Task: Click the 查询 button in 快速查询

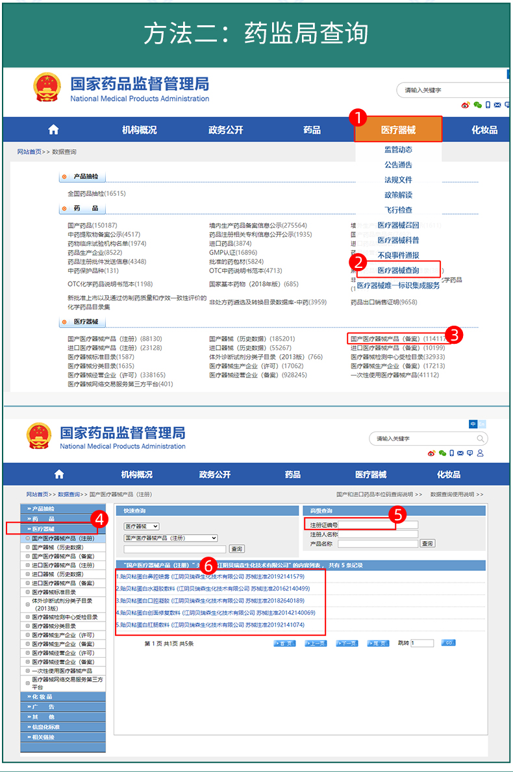Action: click(237, 549)
